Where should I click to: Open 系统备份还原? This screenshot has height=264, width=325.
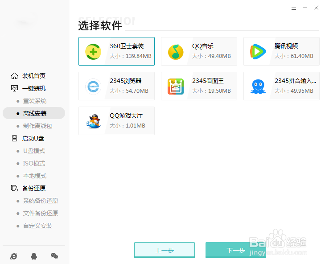[x=41, y=201]
